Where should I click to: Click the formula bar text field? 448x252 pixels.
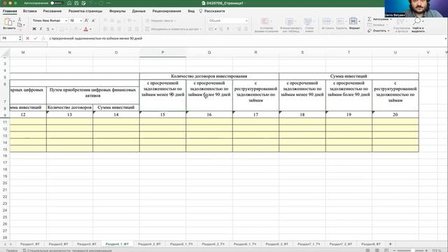[x=246, y=38]
